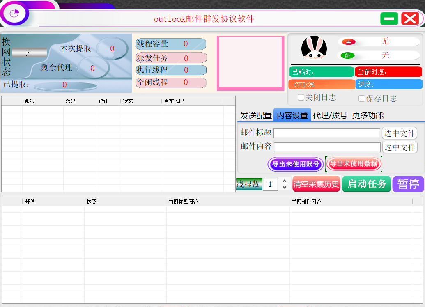Click 选中文件 next to 邮件标题
Screen dimensions: 425x307
coord(399,133)
